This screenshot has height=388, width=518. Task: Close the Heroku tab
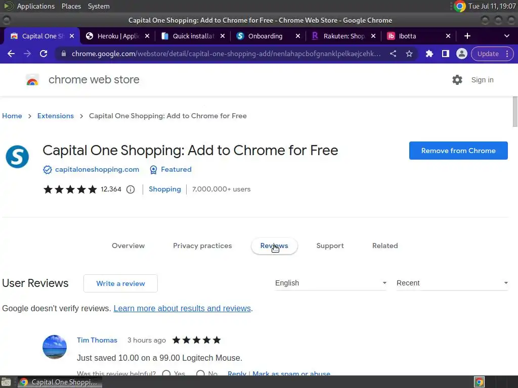point(147,36)
